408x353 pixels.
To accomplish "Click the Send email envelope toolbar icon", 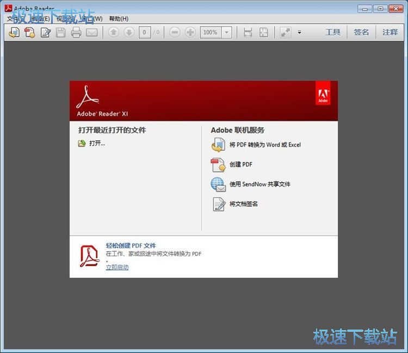I will point(91,33).
